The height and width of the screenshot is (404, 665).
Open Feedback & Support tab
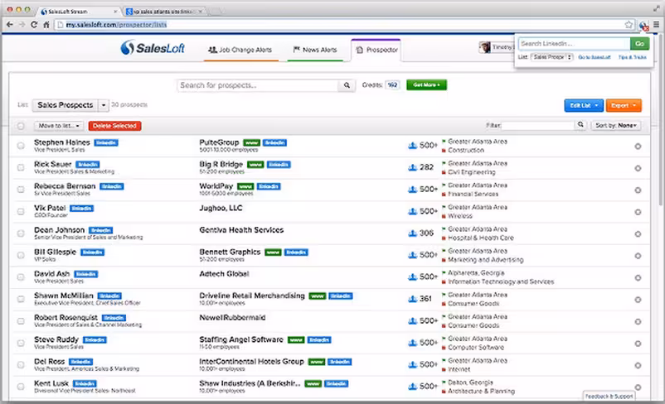609,397
